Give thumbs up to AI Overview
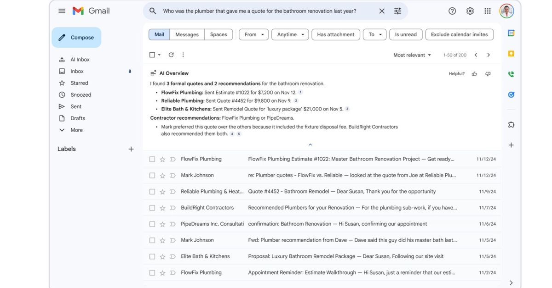 point(474,74)
